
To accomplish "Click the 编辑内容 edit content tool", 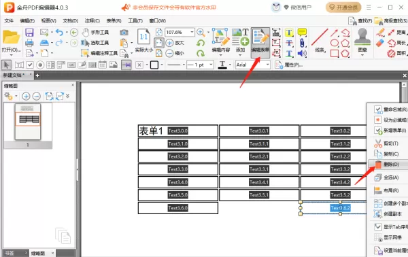I will point(220,40).
